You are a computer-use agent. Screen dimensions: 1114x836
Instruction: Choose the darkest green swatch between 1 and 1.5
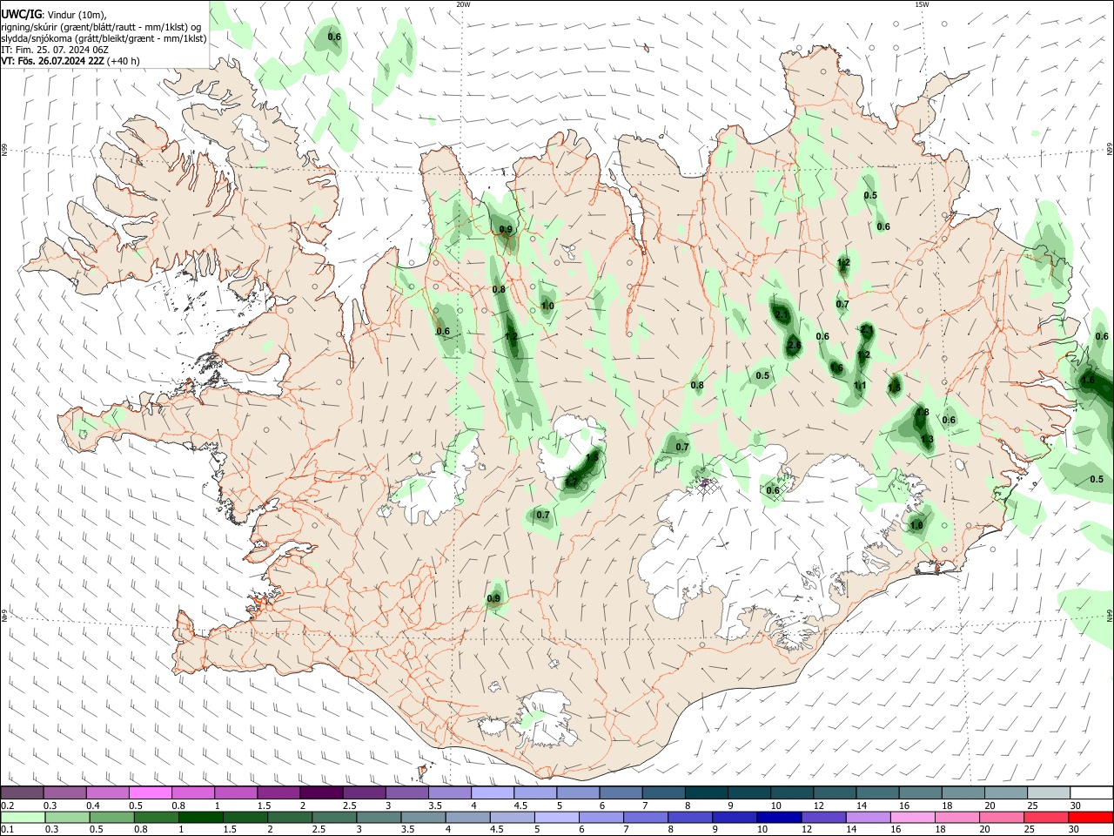tap(201, 817)
